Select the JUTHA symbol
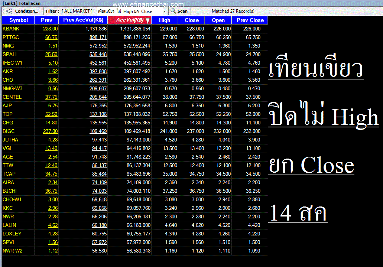 [10, 140]
